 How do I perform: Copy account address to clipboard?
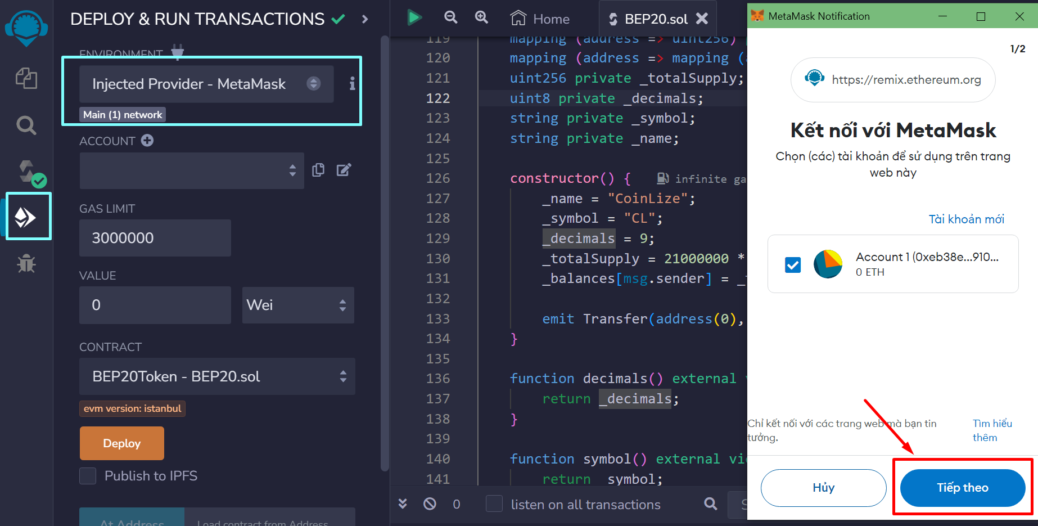318,170
